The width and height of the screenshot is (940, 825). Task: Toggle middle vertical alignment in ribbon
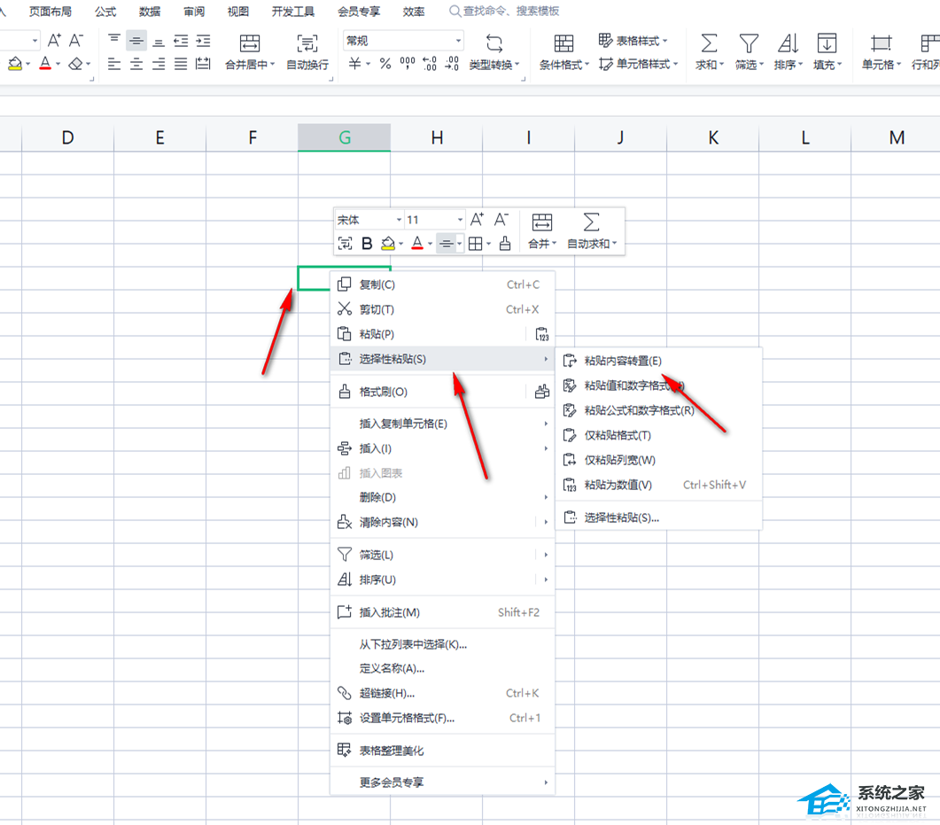tap(136, 41)
